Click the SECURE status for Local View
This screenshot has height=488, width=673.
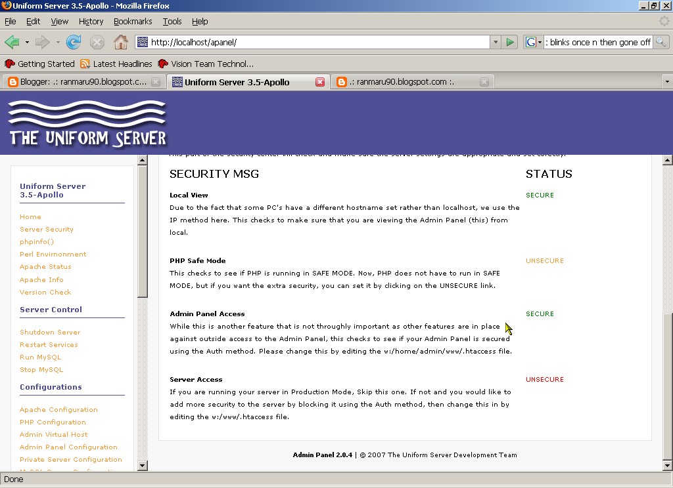[x=540, y=195]
